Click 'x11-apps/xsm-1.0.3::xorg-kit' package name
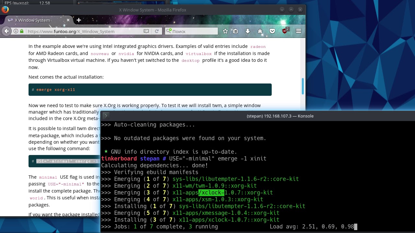This screenshot has height=233, width=415. click(x=218, y=199)
